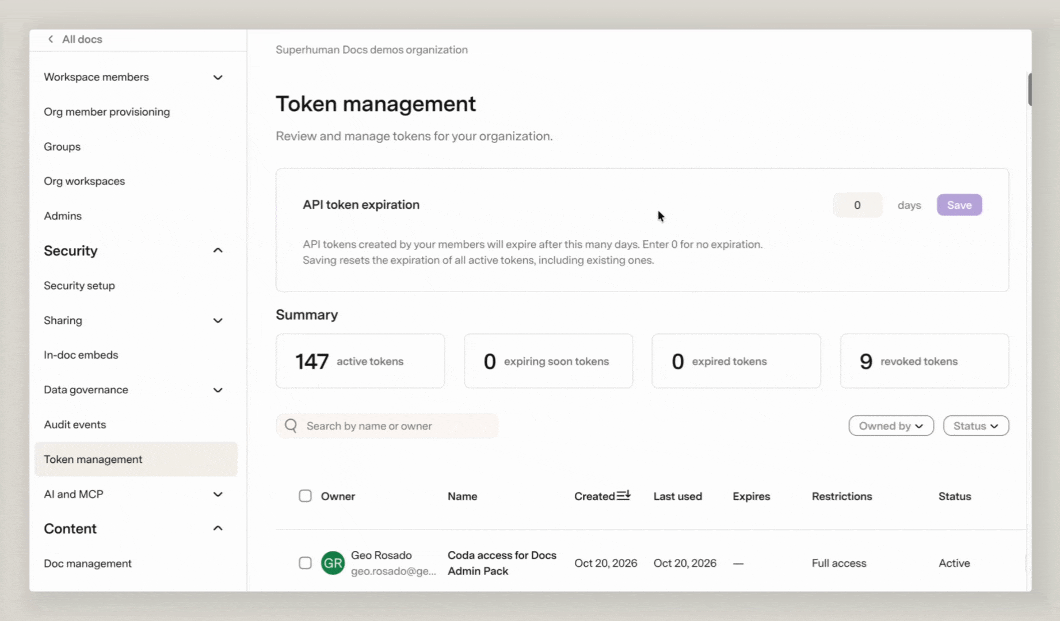Image resolution: width=1060 pixels, height=621 pixels.
Task: Click the search magnifier icon
Action: pos(291,425)
